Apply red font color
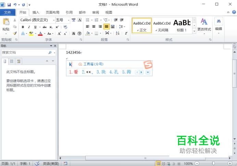Image resolution: width=237 pixels, height=166 pixels. click(40, 34)
